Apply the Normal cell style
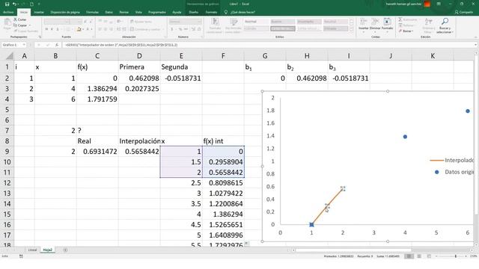Screen dimensions: 479x269 click(256, 22)
